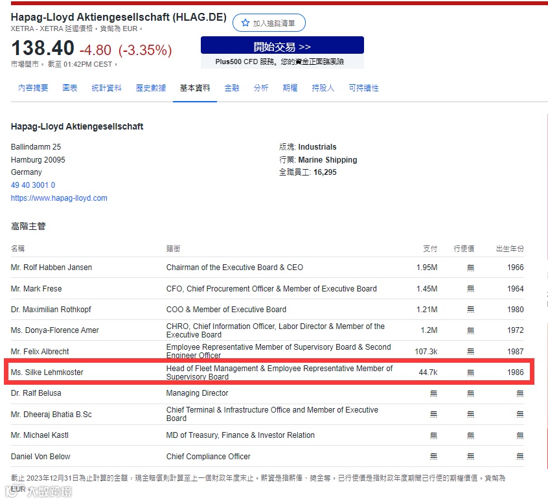Add stock to watchlist with 加入追蹤清單

pyautogui.click(x=269, y=23)
